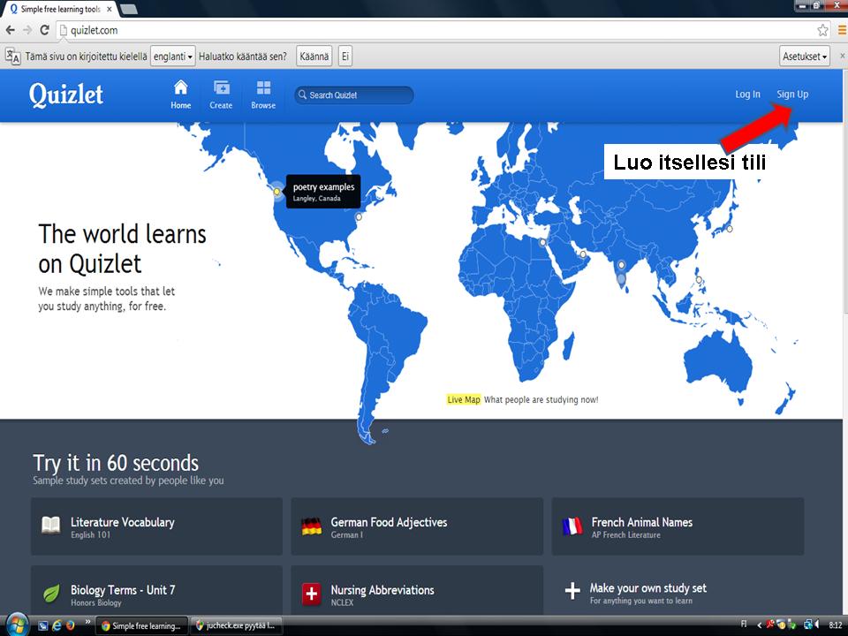Click the Sign Up link
Viewport: 848px width, 636px height.
click(x=791, y=95)
